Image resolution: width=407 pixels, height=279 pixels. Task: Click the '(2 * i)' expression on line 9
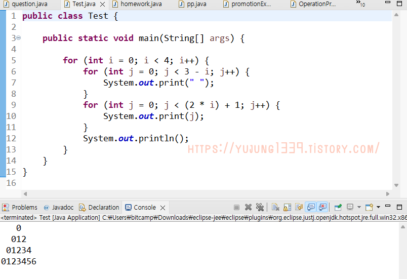coord(202,105)
